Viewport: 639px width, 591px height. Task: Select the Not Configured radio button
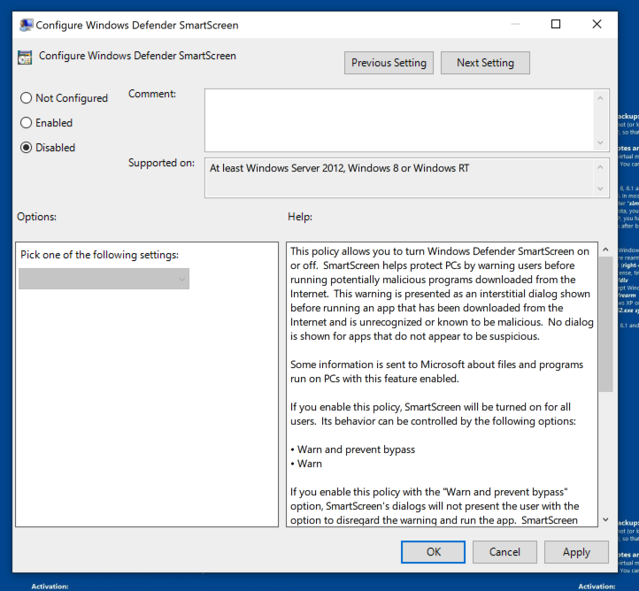click(x=26, y=98)
